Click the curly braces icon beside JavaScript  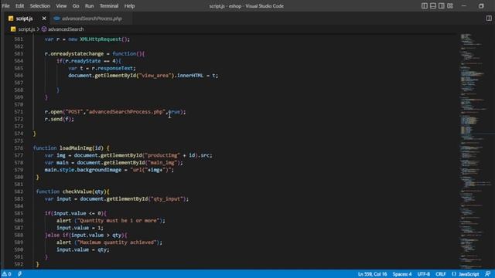(454, 274)
